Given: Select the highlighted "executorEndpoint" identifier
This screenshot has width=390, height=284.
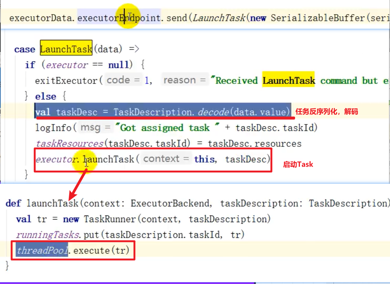Looking at the screenshot, I should [x=119, y=18].
